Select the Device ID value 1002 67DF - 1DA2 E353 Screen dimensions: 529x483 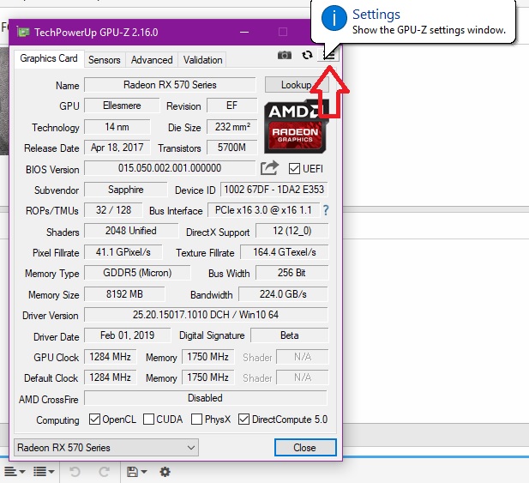coord(274,190)
